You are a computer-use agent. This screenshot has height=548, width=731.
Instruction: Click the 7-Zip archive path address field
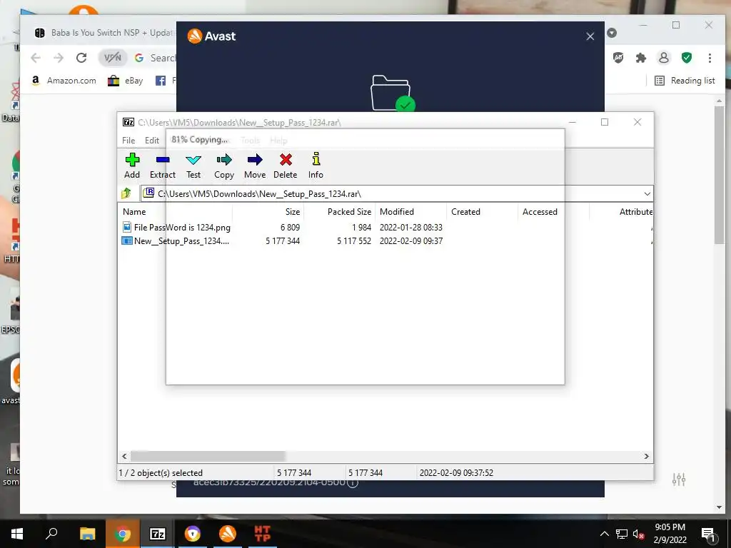pos(396,194)
